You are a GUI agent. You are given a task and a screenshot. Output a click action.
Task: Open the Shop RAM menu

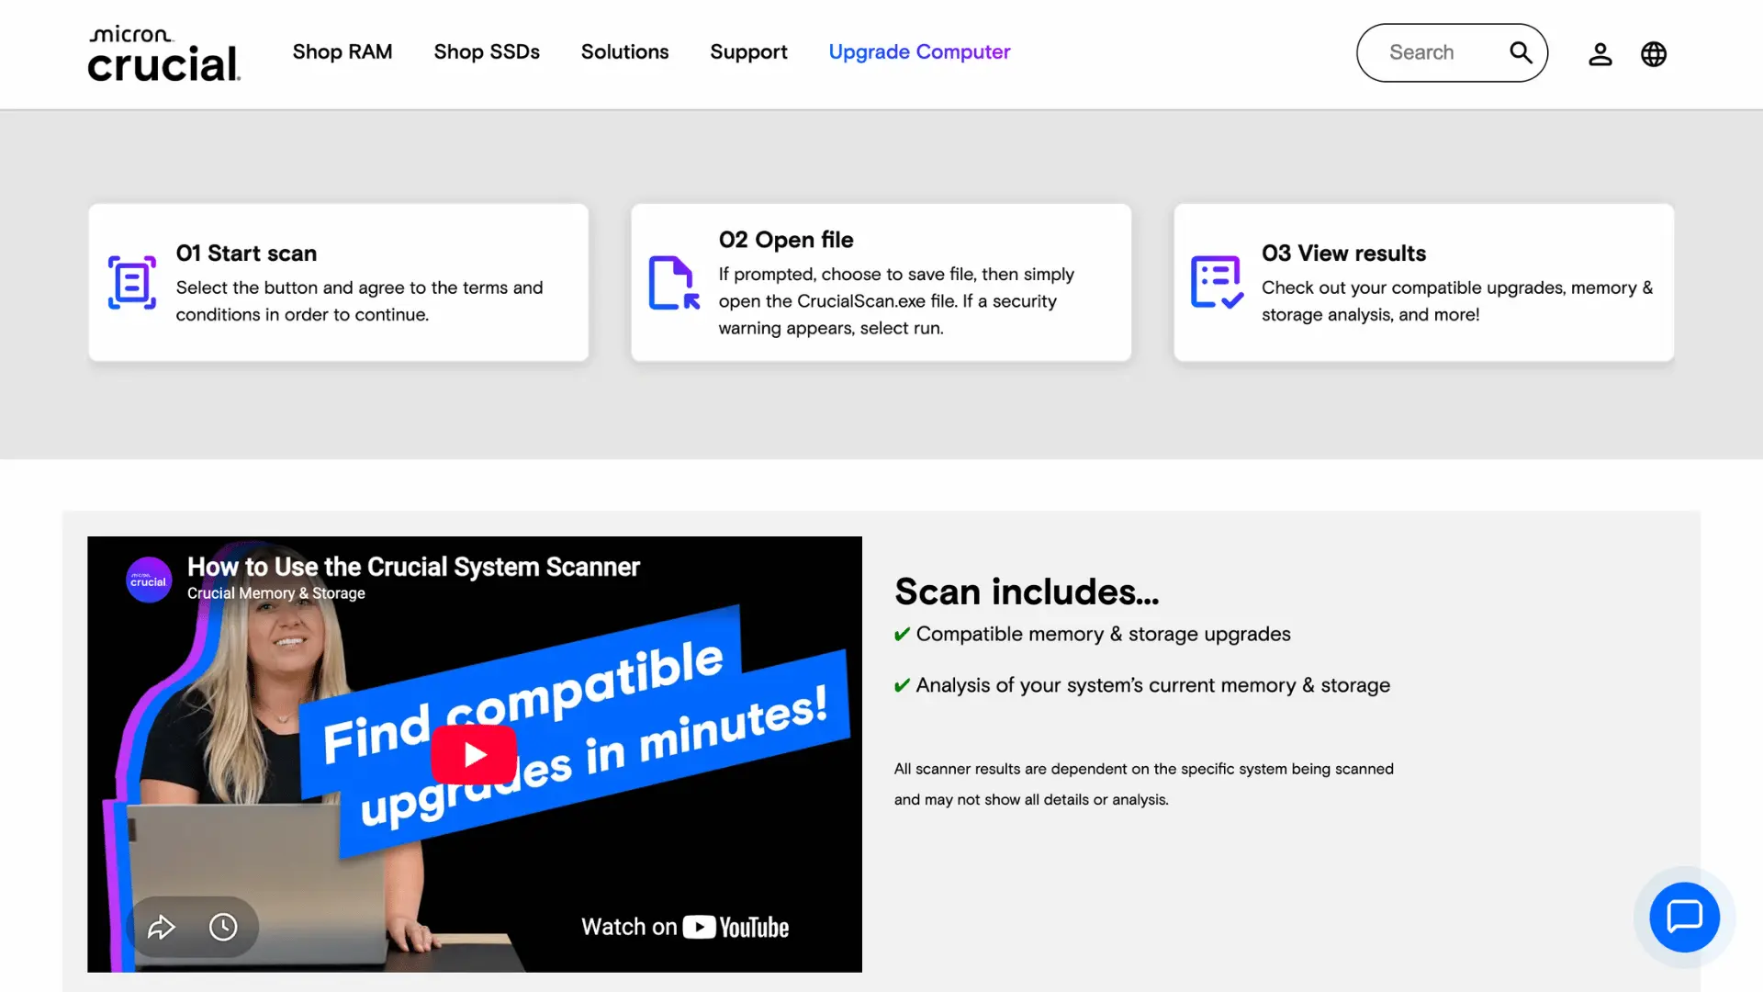click(x=342, y=52)
